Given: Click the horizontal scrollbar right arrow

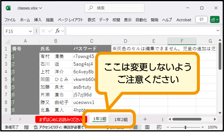Looking at the screenshot, I should click(x=215, y=119).
